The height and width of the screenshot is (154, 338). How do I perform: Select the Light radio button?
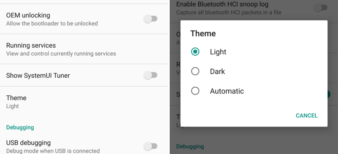pos(195,52)
